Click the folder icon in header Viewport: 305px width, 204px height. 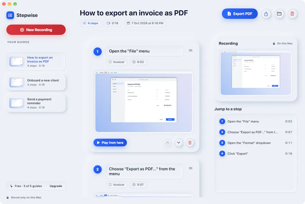pos(279,14)
